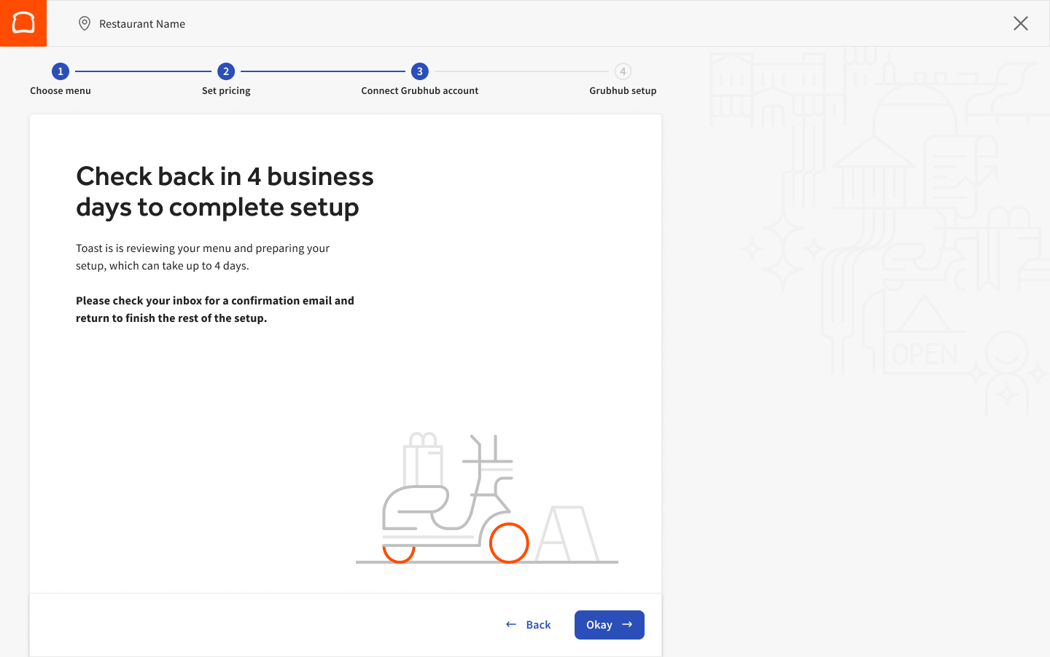1050x657 pixels.
Task: Click the left arrow icon beside Back
Action: click(511, 624)
